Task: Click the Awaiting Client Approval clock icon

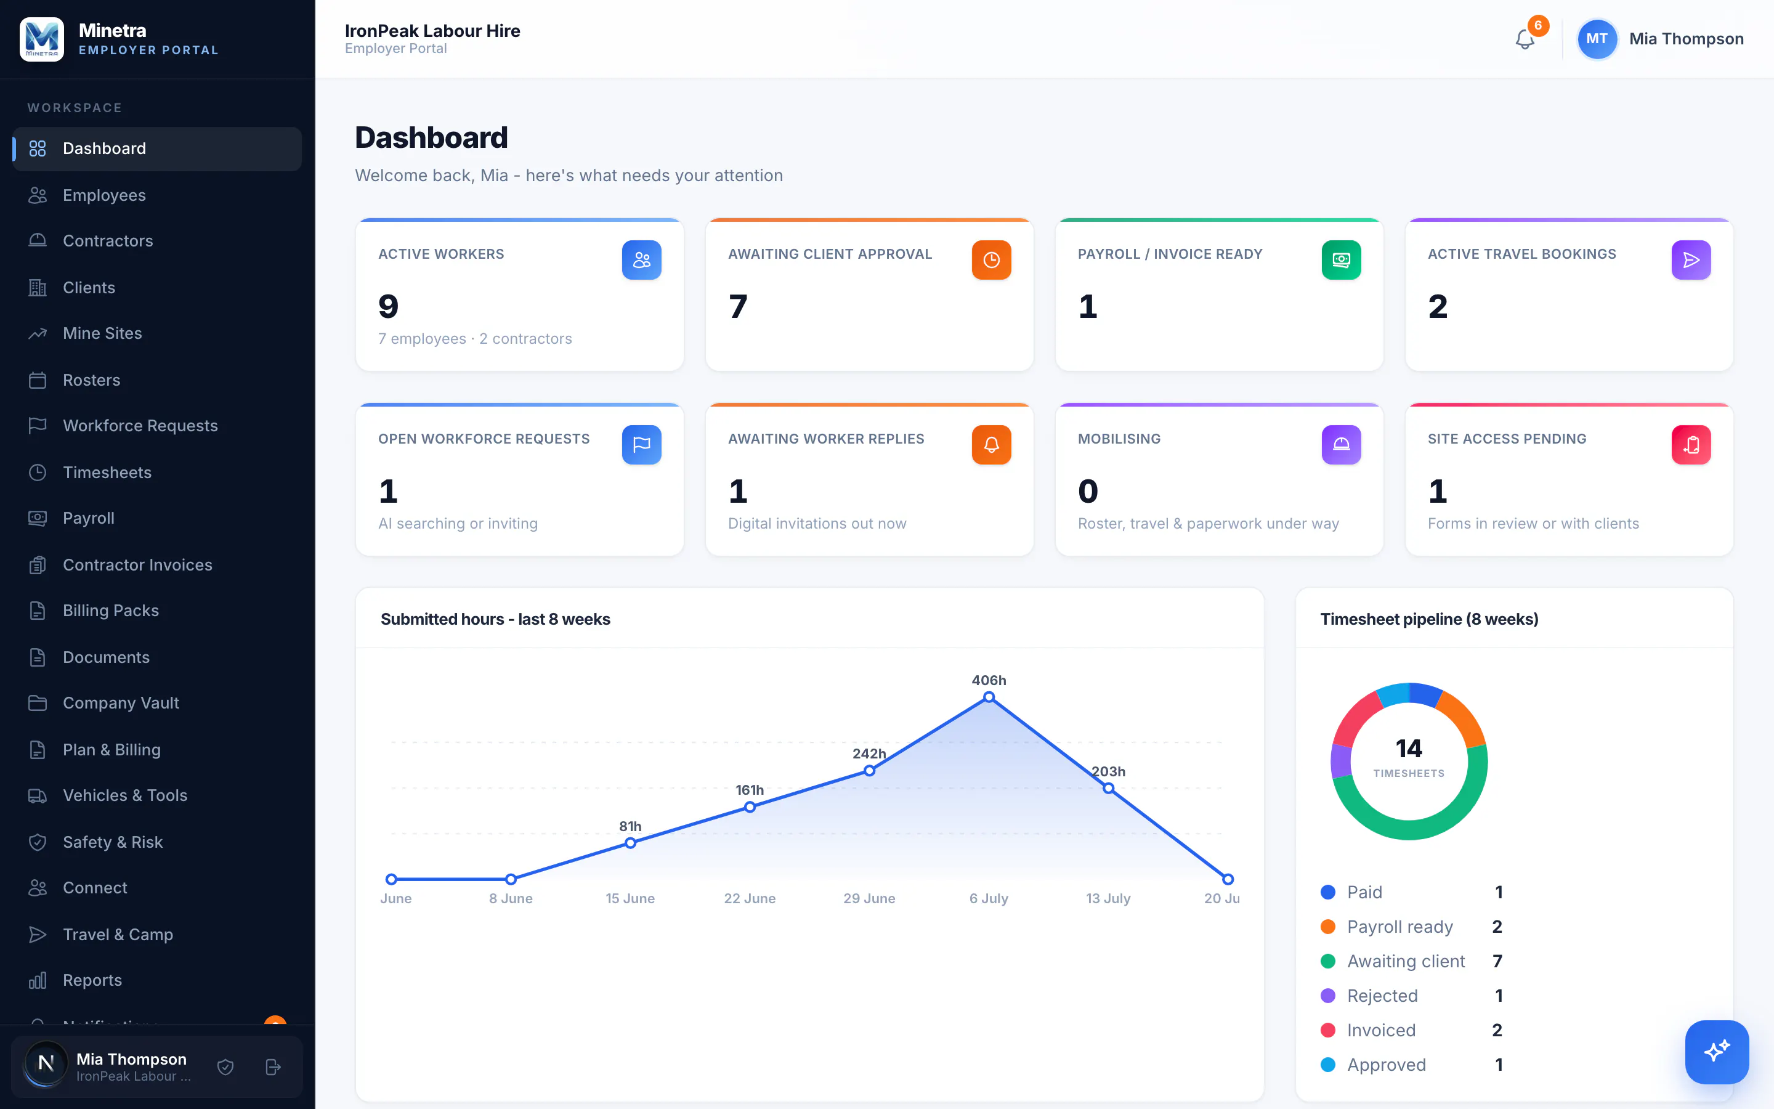Action: click(991, 259)
